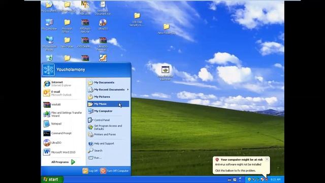The width and height of the screenshot is (325, 183).
Task: Click the Youcholamony user picture
Action: 49,70
